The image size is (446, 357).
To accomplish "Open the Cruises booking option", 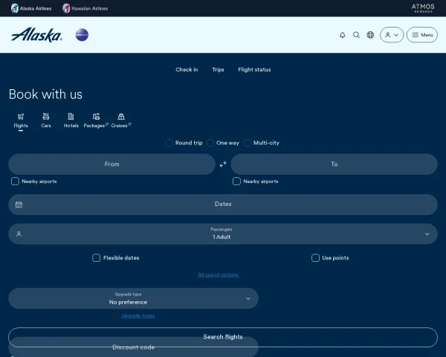I will click(x=120, y=120).
